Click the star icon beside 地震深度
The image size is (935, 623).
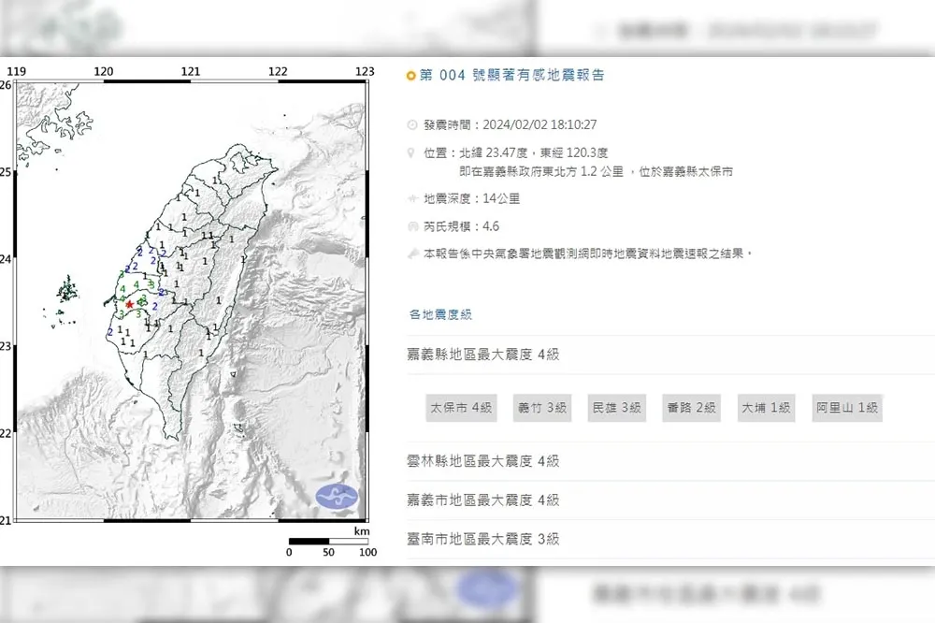[x=412, y=198]
